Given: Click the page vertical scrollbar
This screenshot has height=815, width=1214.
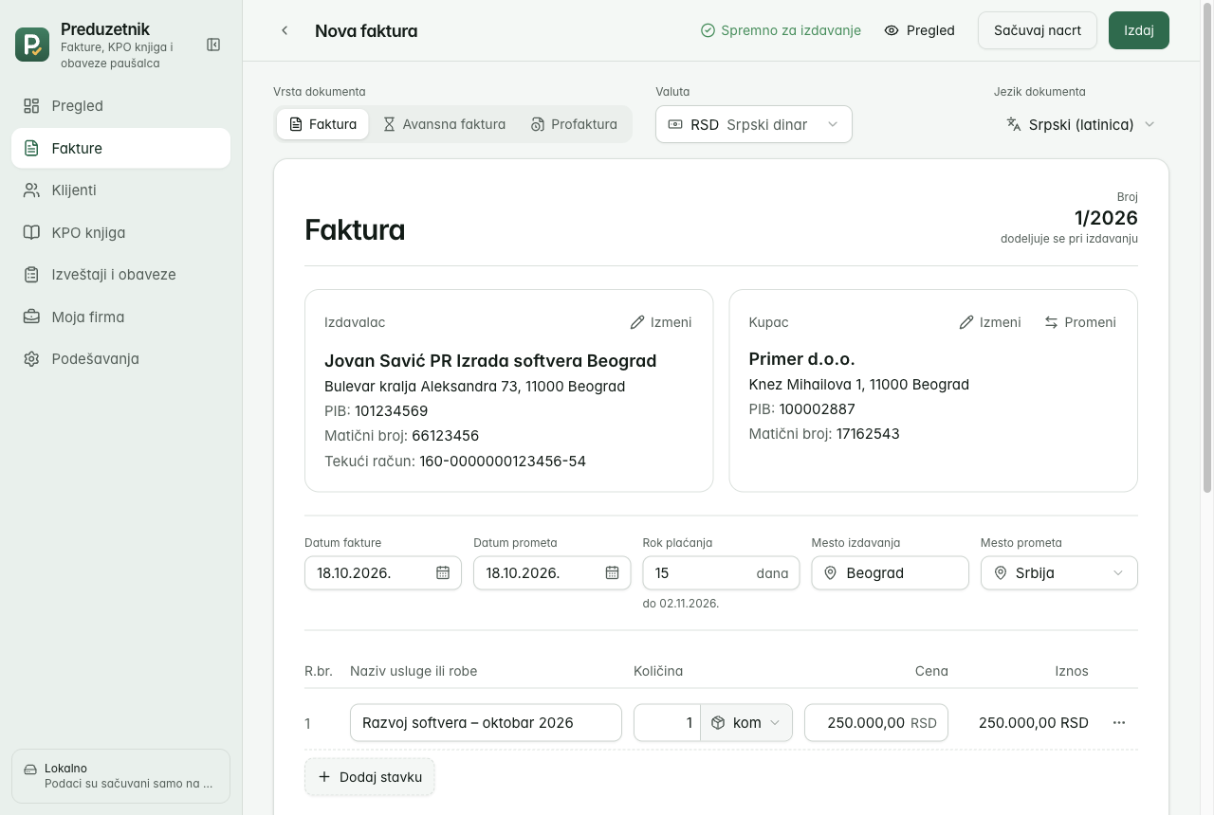Looking at the screenshot, I should [1207, 246].
